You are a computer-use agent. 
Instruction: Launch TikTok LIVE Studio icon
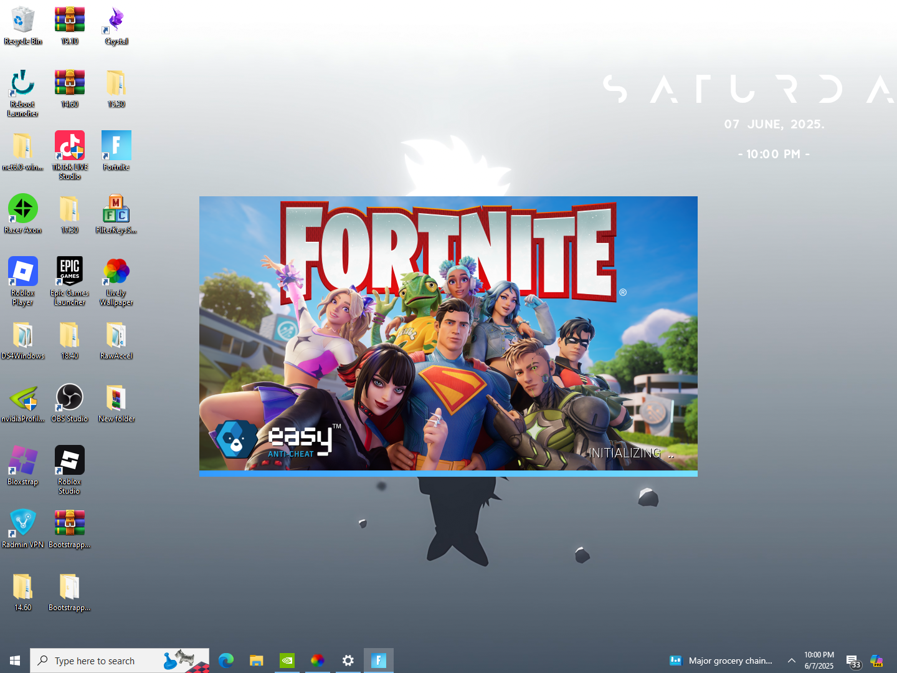pyautogui.click(x=70, y=156)
